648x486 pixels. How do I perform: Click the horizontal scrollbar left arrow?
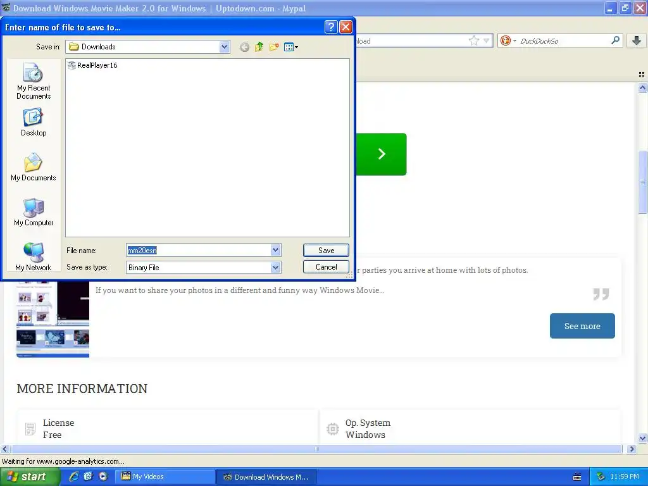[x=5, y=449]
